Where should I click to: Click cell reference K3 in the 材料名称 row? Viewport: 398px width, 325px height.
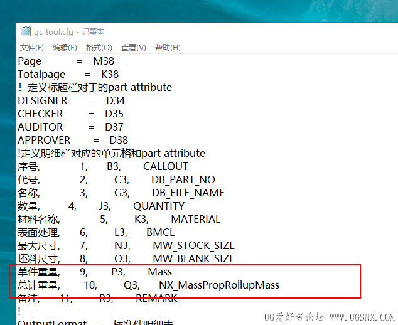141,220
